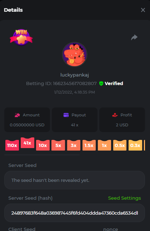150x231 pixels.
Task: Click the red Profit hand icon
Action: 115,115
